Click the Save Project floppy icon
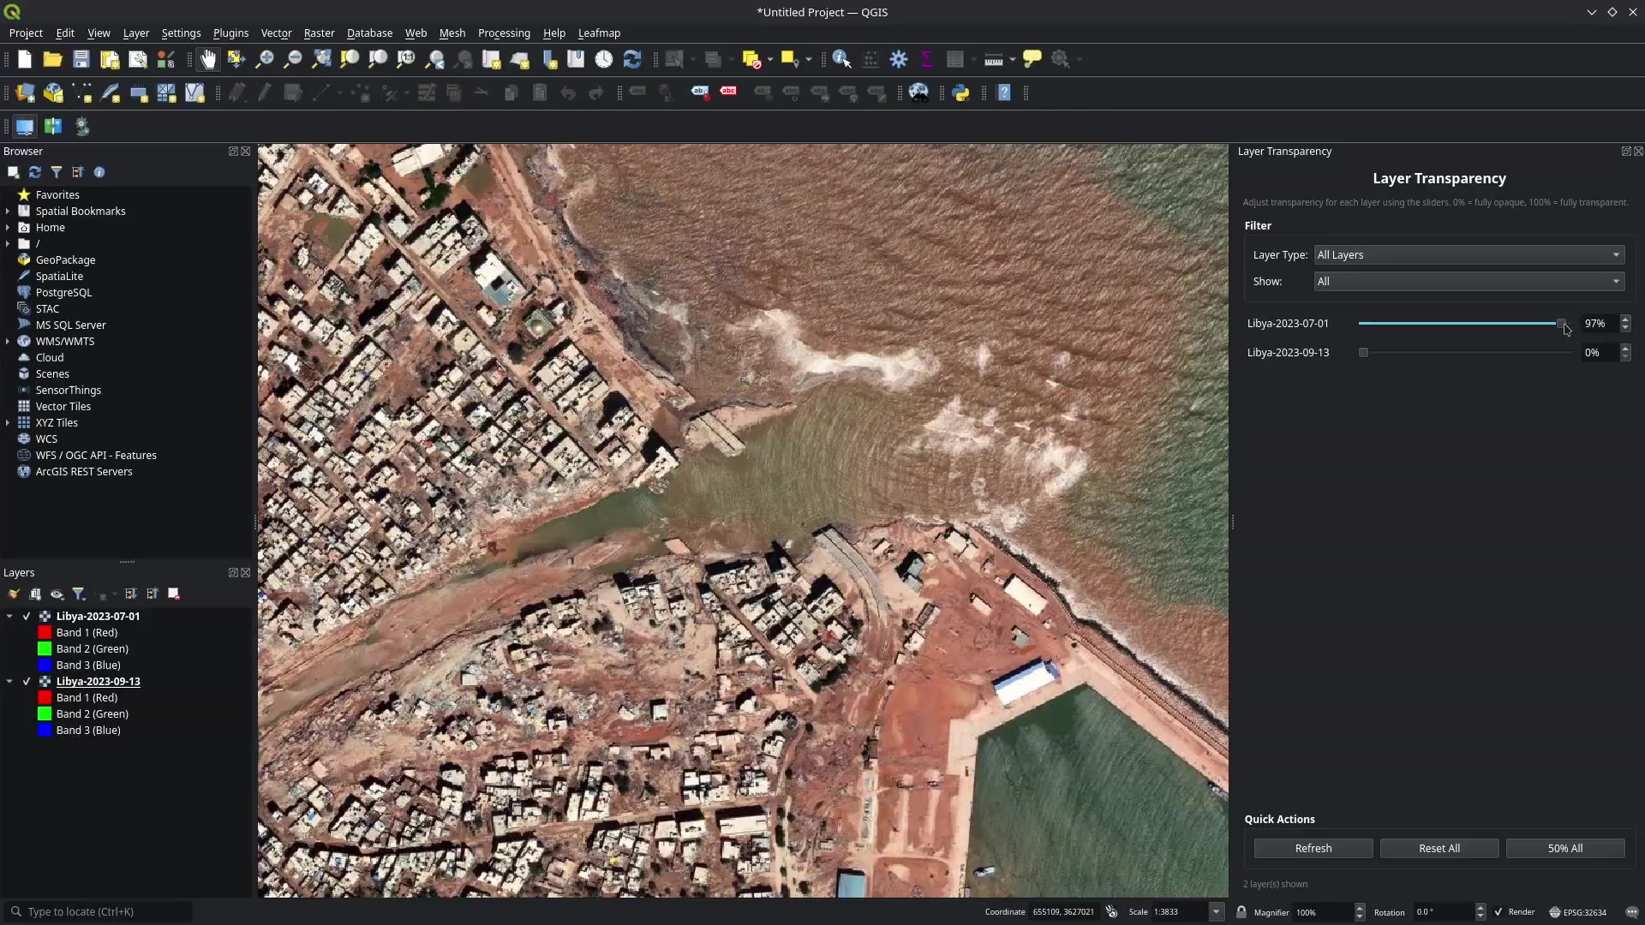1645x925 pixels. [81, 59]
